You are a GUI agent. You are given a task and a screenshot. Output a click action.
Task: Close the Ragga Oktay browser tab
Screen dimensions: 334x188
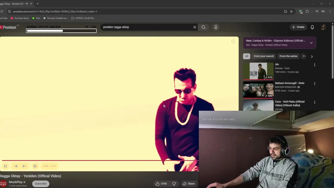[31, 4]
